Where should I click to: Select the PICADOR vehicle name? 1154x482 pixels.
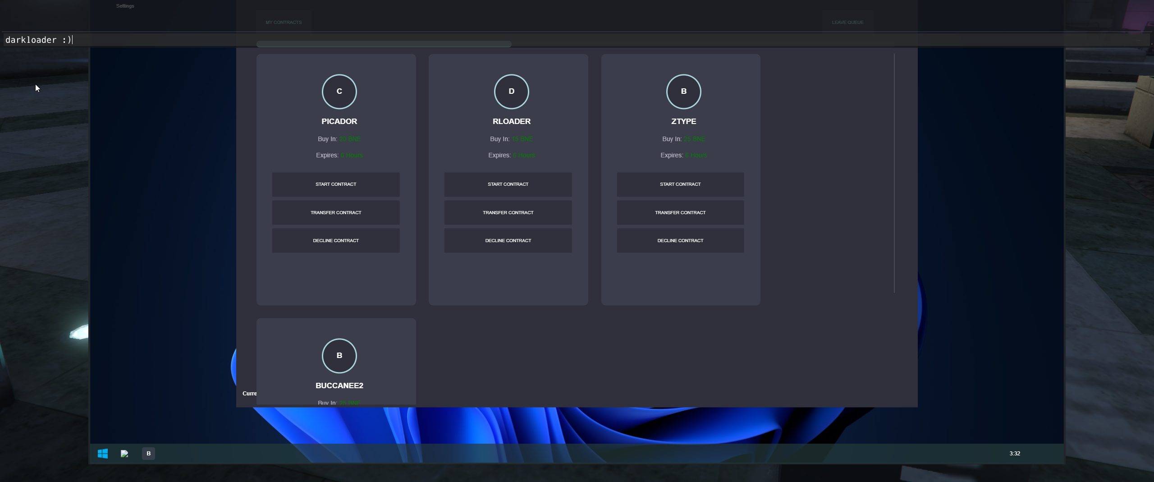[x=339, y=121]
